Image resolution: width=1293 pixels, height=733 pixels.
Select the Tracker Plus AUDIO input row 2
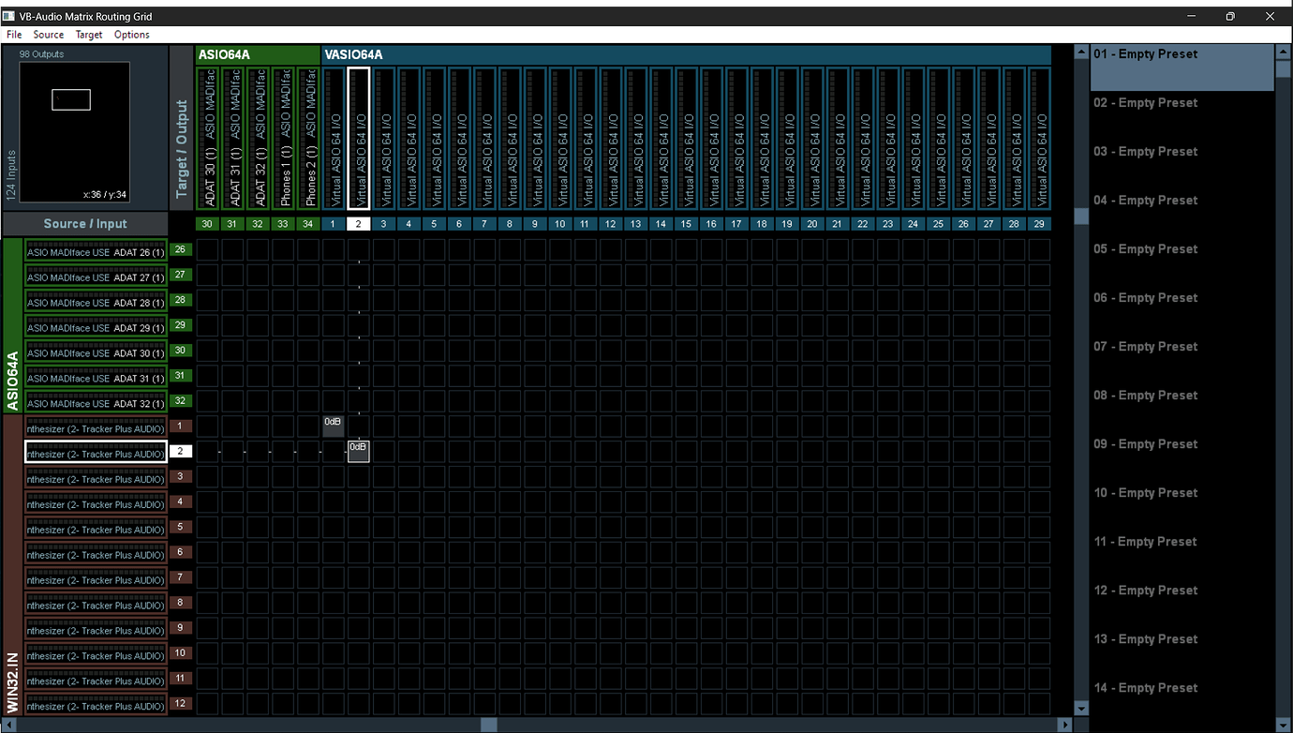94,451
